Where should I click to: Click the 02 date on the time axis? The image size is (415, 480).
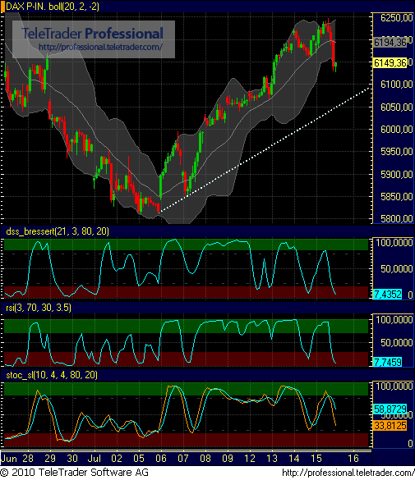pos(117,459)
